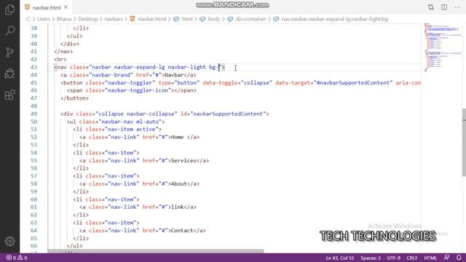Click the navbars folder breadcrumb
This screenshot has width=466, height=262.
tap(114, 19)
